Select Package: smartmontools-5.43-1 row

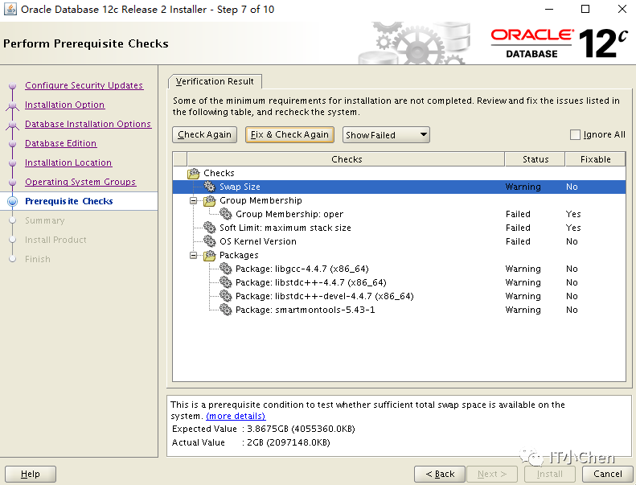[399, 310]
